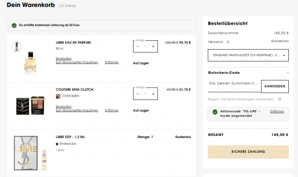Collapse the Gutschein-Code section
The width and height of the screenshot is (298, 177).
[288, 72]
